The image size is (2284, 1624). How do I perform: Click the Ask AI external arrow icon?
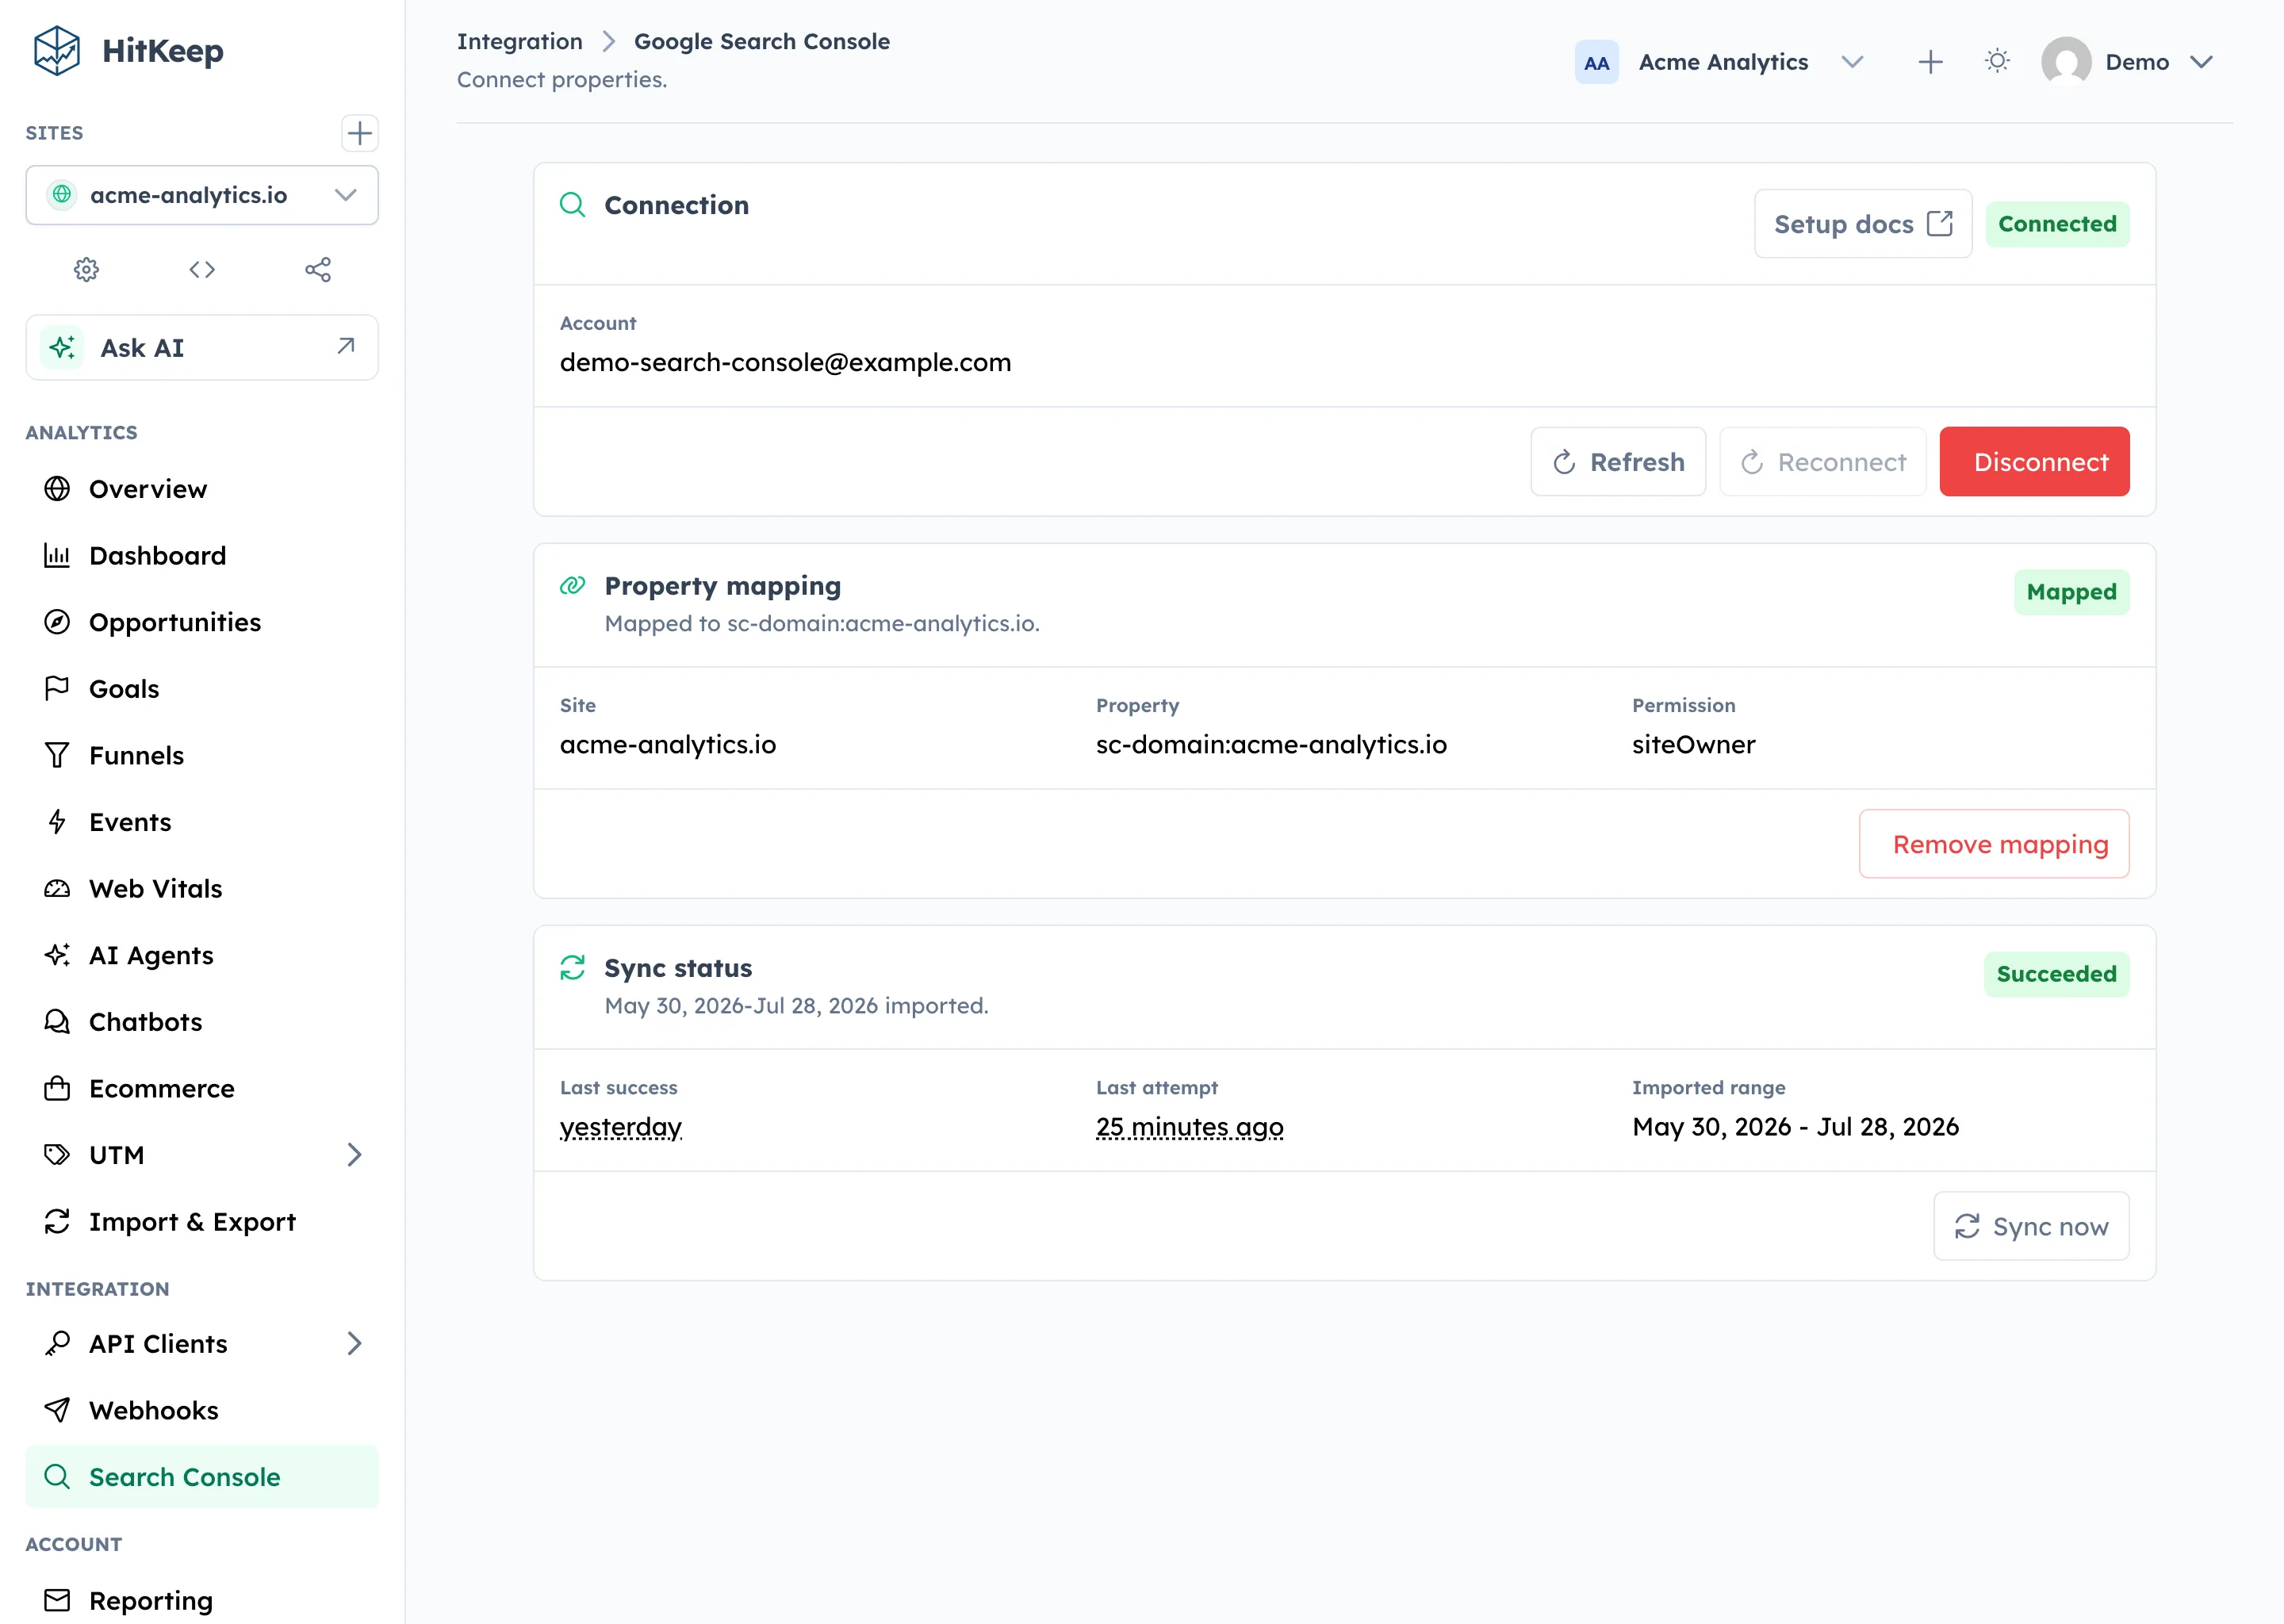coord(346,346)
